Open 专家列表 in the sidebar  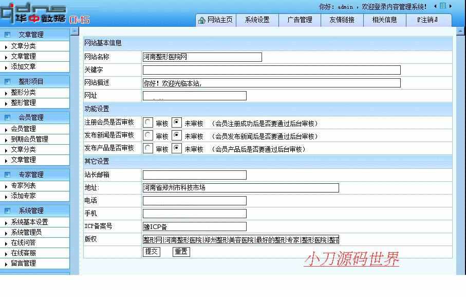click(x=23, y=186)
